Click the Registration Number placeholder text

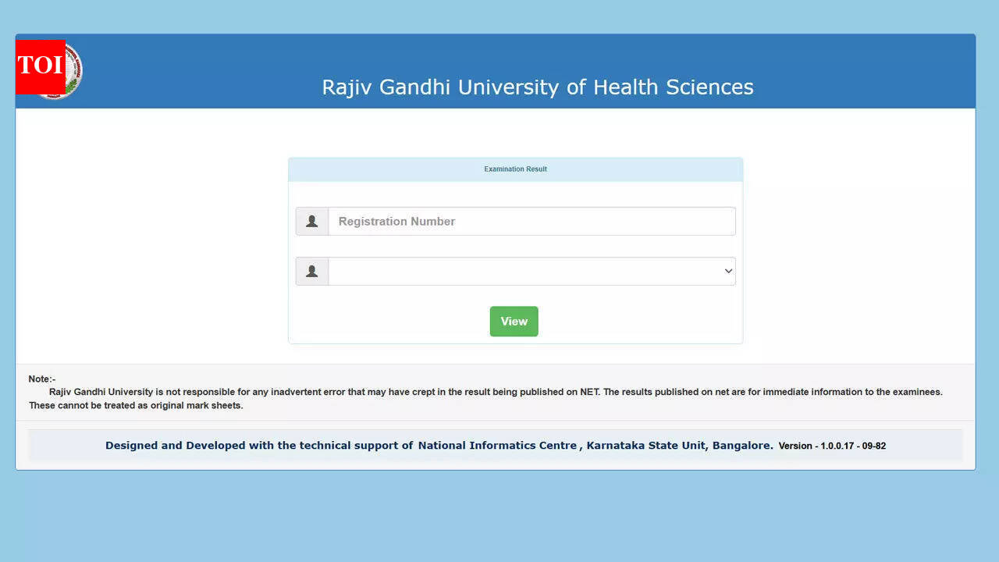pyautogui.click(x=396, y=221)
